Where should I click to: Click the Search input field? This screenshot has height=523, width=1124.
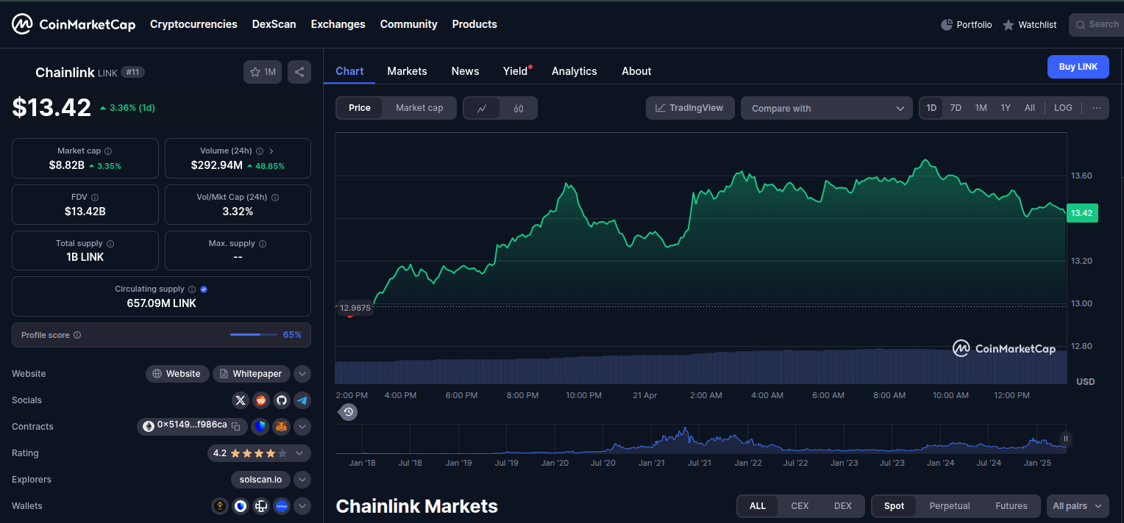(x=1096, y=25)
